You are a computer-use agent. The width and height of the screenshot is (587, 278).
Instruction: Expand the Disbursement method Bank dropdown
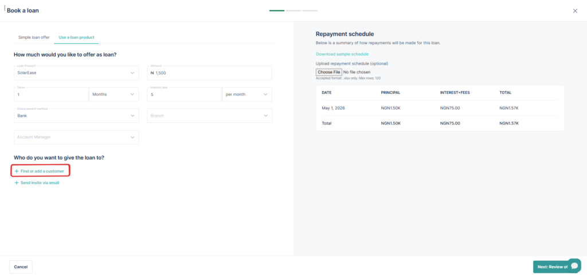[x=76, y=116]
